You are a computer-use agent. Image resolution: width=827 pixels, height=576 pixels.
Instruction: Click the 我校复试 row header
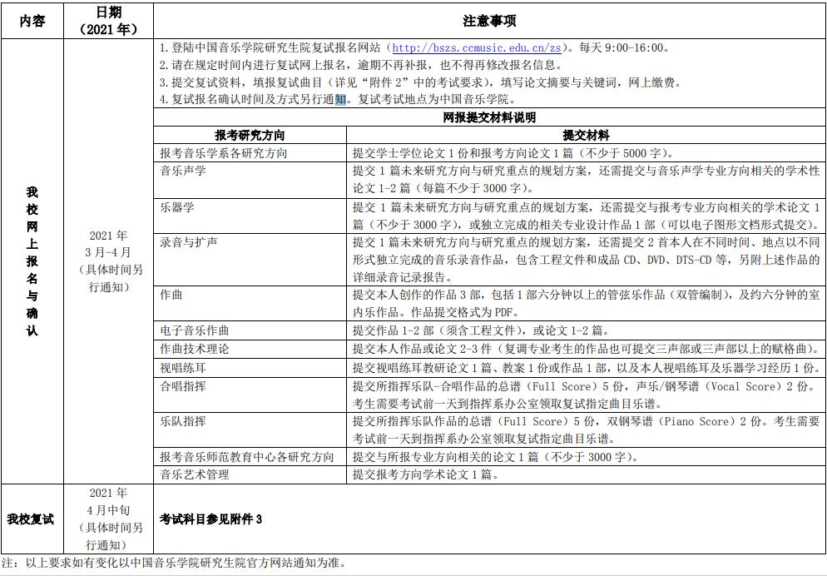pyautogui.click(x=32, y=519)
